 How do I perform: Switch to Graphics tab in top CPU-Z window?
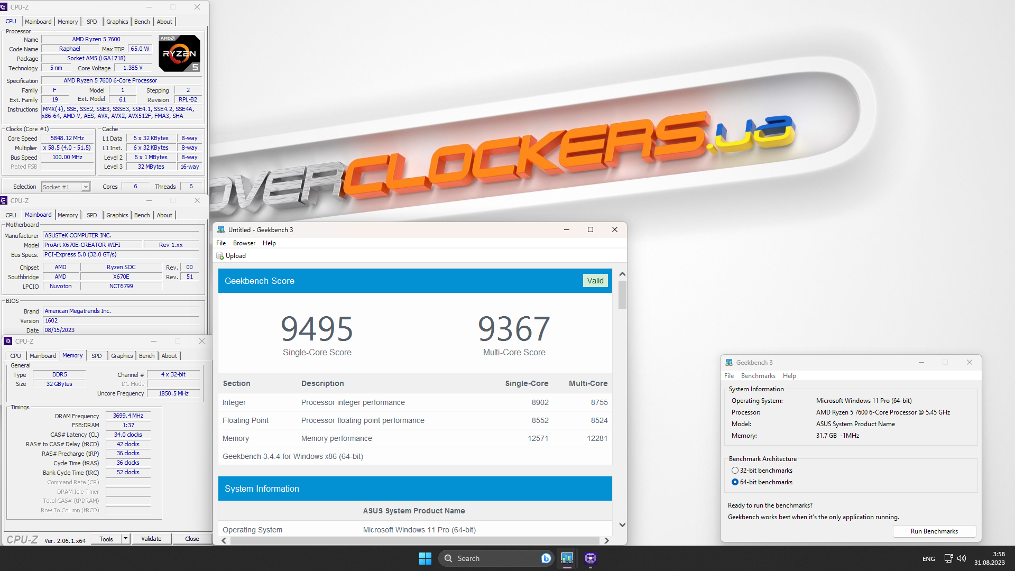[117, 22]
